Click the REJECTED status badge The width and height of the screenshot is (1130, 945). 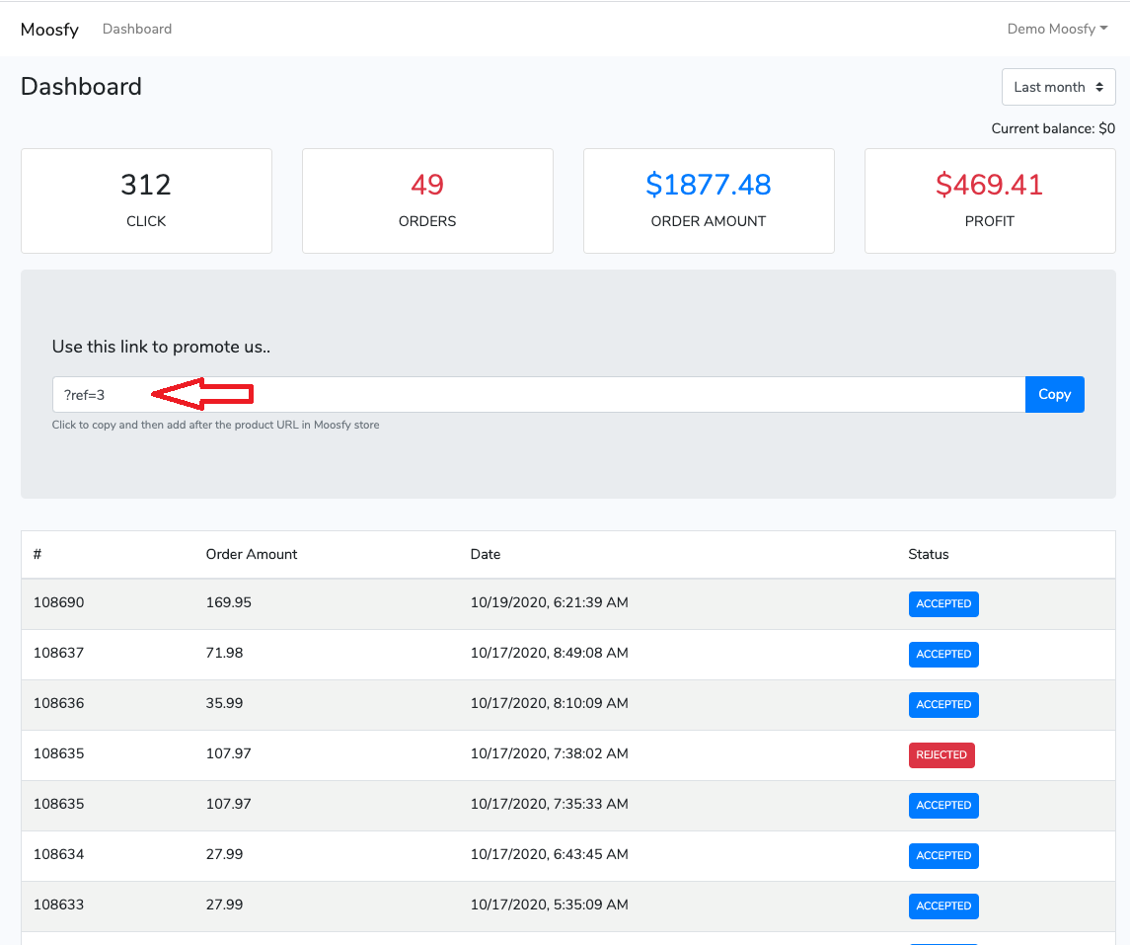(942, 755)
